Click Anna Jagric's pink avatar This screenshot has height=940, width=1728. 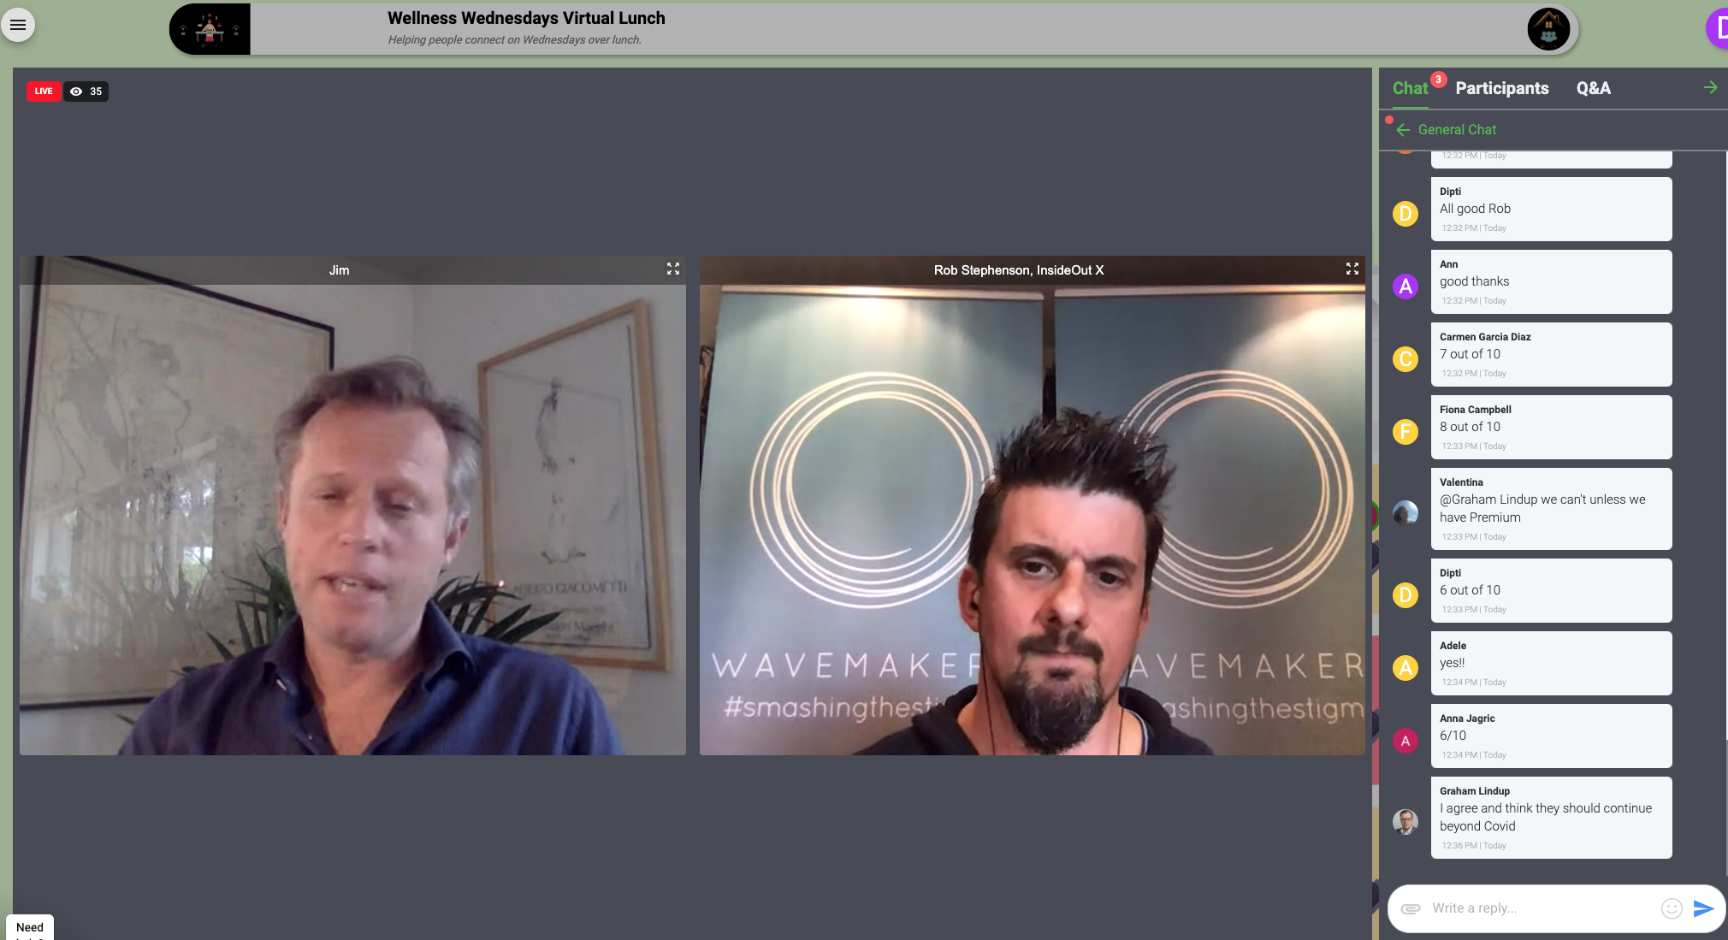(x=1405, y=741)
